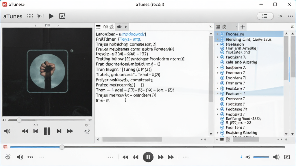The height and width of the screenshot is (166, 296).
Task: Open the three-dot menu at the top right
Action: (290, 16)
